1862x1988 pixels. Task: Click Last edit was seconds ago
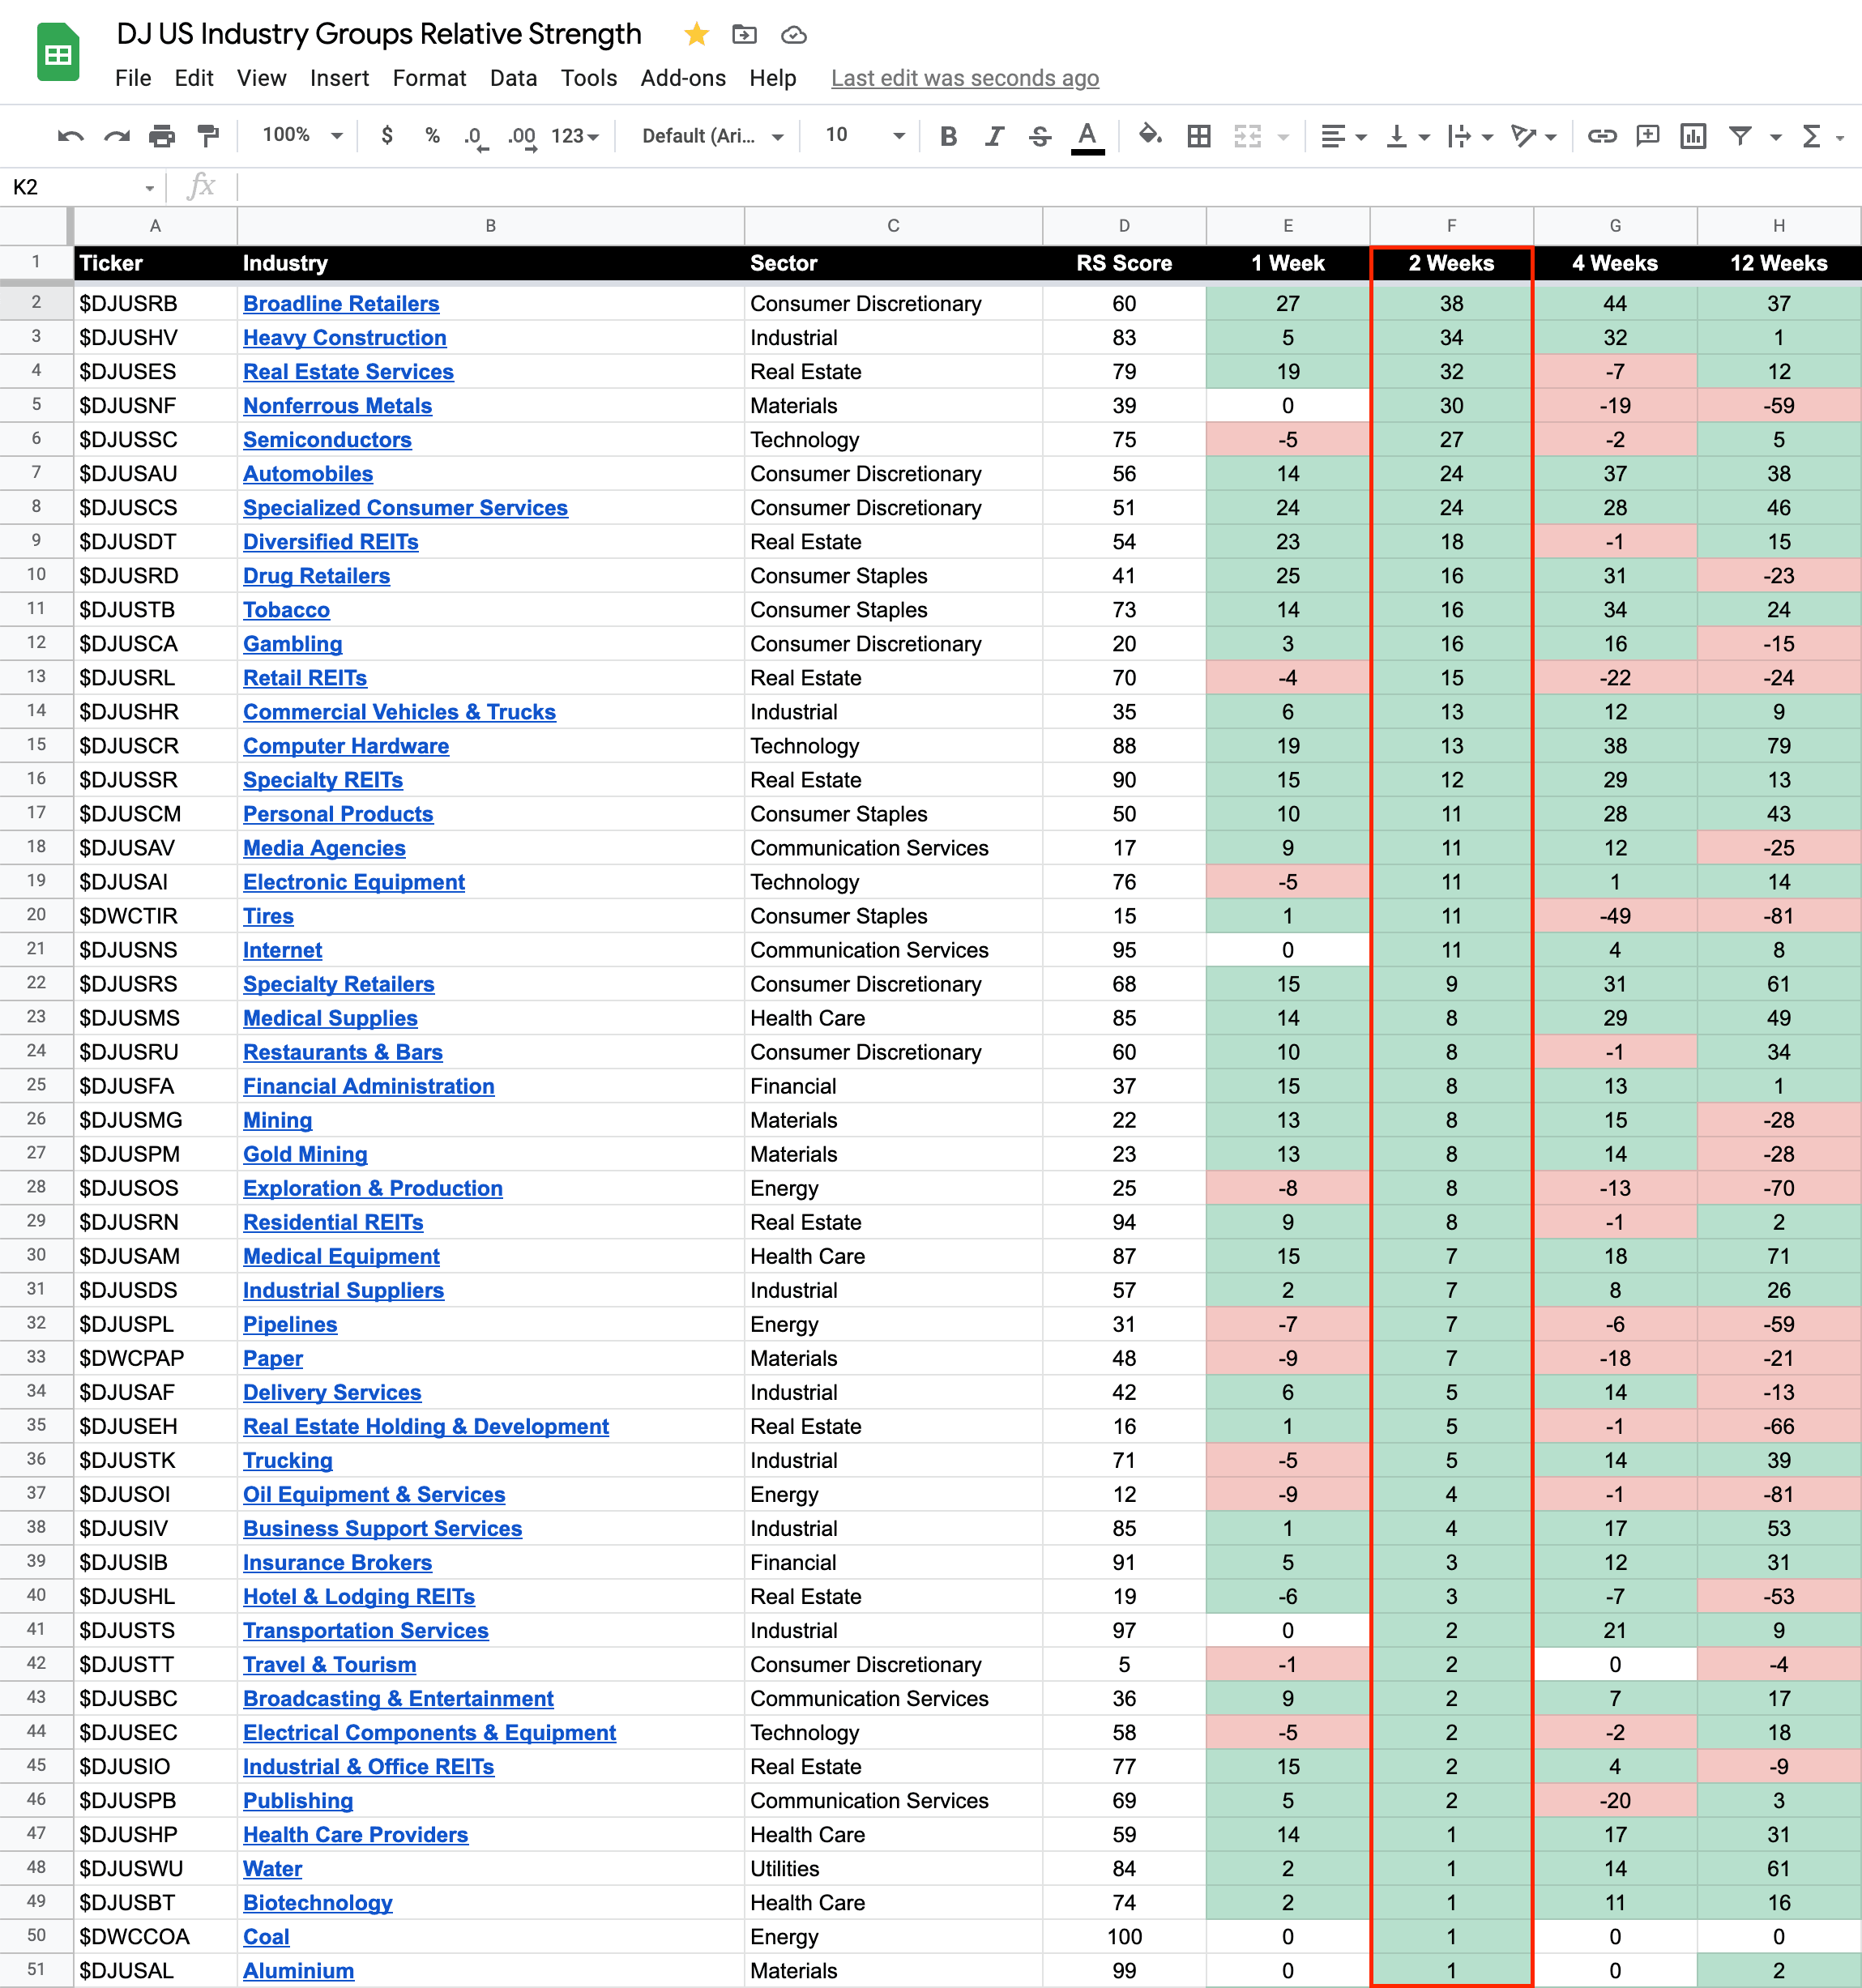point(964,78)
